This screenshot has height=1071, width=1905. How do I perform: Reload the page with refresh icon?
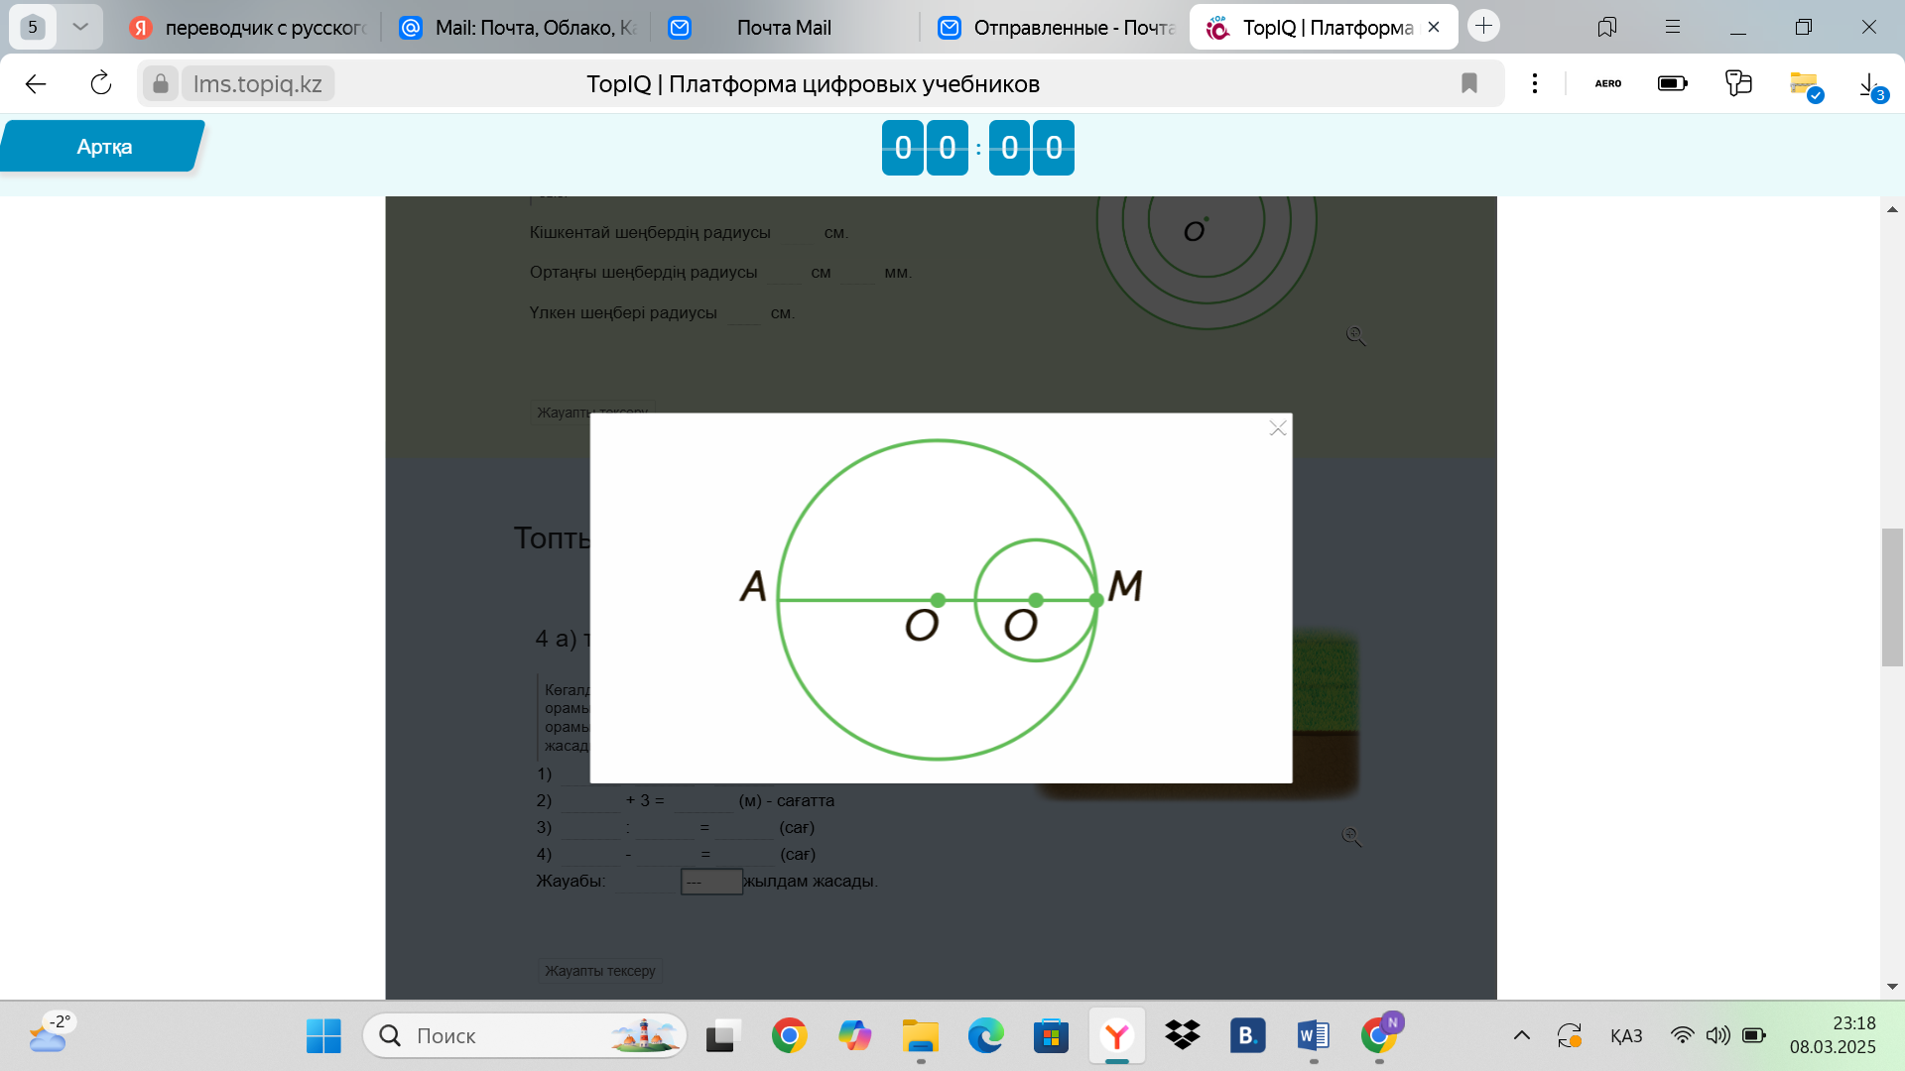101,84
